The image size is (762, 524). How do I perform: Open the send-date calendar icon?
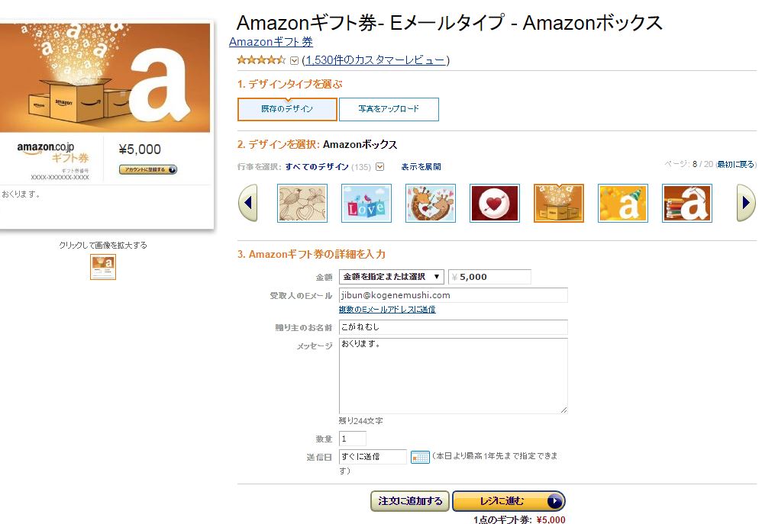pyautogui.click(x=420, y=457)
